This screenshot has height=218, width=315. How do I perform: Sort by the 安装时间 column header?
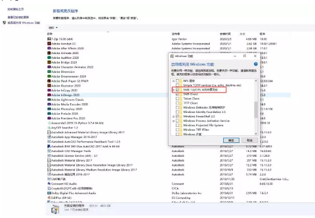click(x=228, y=34)
